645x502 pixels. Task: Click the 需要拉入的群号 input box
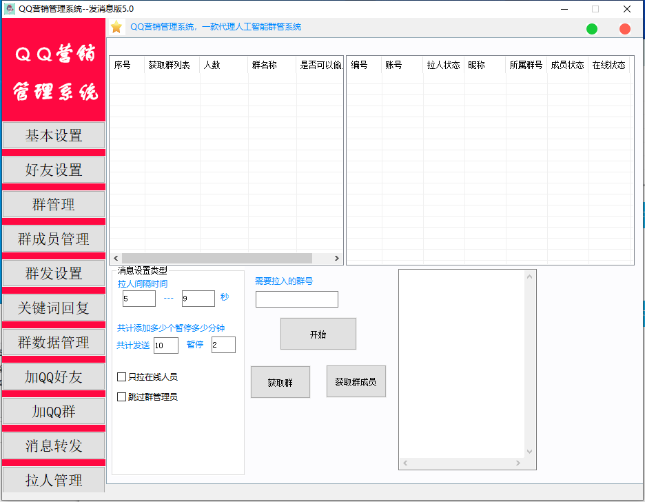[x=296, y=299]
